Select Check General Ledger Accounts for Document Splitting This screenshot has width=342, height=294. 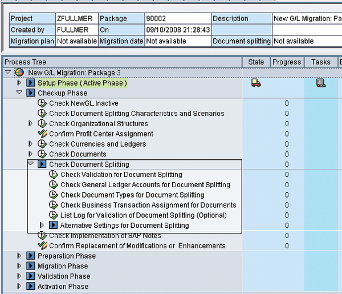pyautogui.click(x=145, y=185)
